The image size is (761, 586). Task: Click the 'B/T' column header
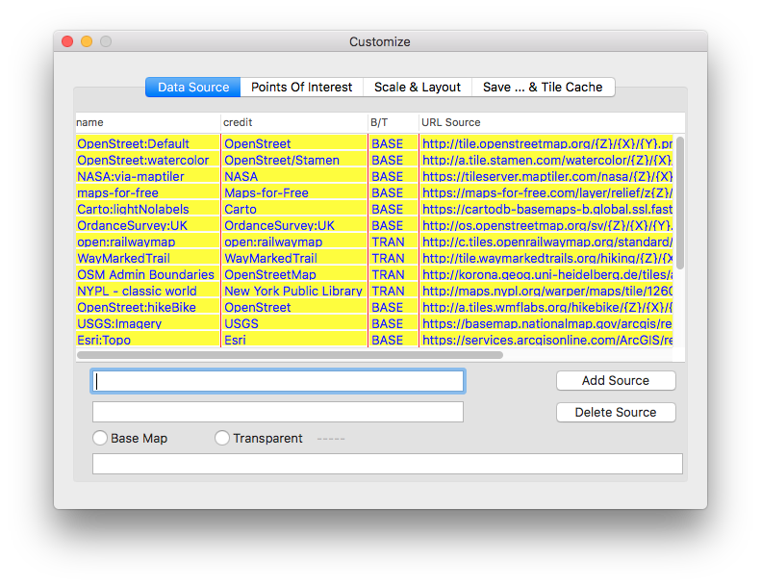click(x=393, y=122)
